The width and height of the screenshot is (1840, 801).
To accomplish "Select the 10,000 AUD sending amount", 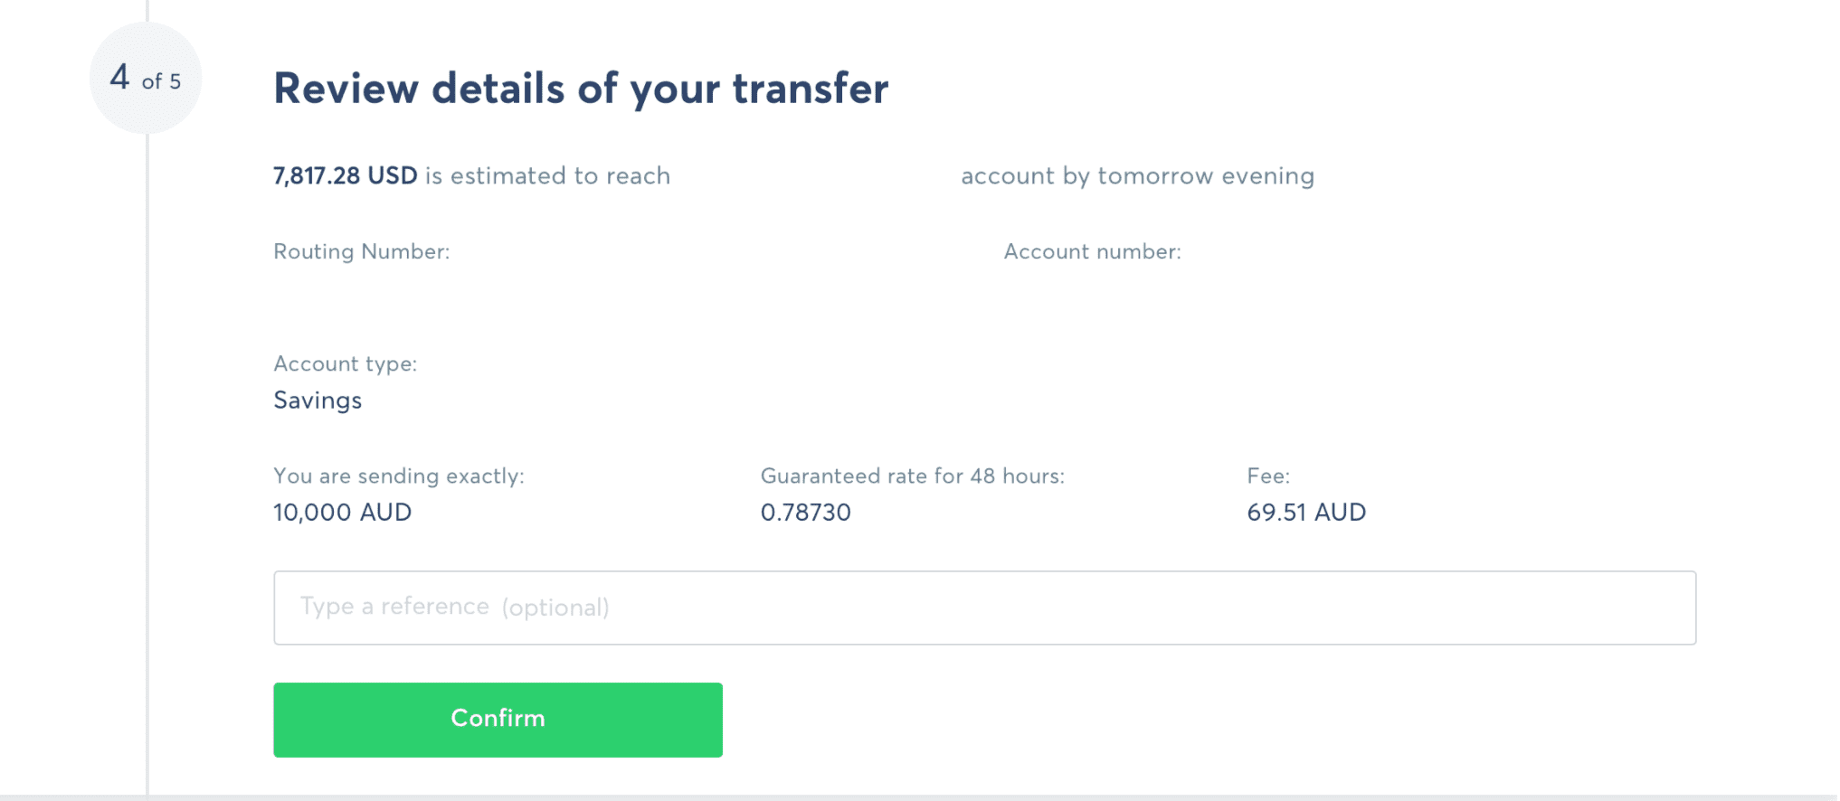I will point(342,512).
